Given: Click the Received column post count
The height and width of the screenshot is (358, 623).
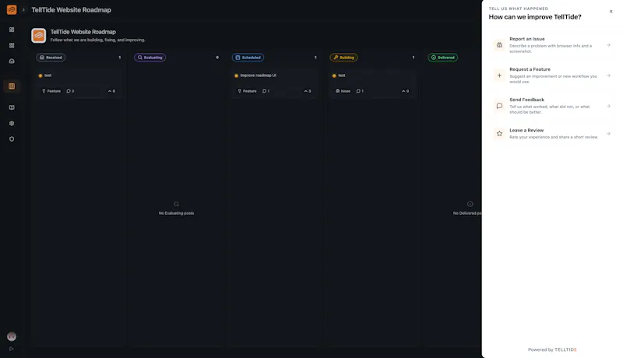Looking at the screenshot, I should click(120, 58).
